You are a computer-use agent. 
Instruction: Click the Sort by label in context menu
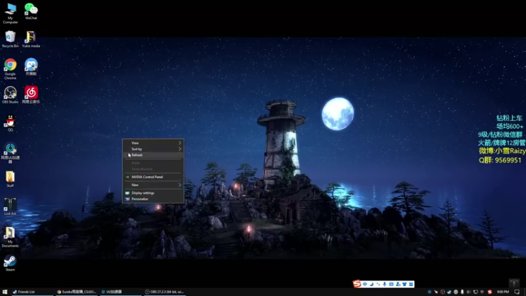click(x=137, y=149)
